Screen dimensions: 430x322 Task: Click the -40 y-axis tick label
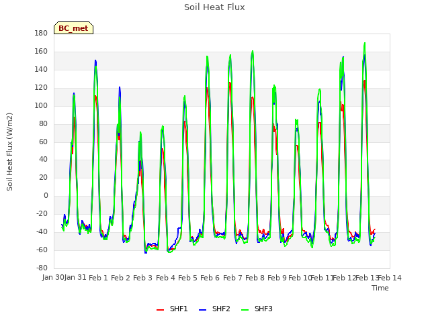pos(42,232)
